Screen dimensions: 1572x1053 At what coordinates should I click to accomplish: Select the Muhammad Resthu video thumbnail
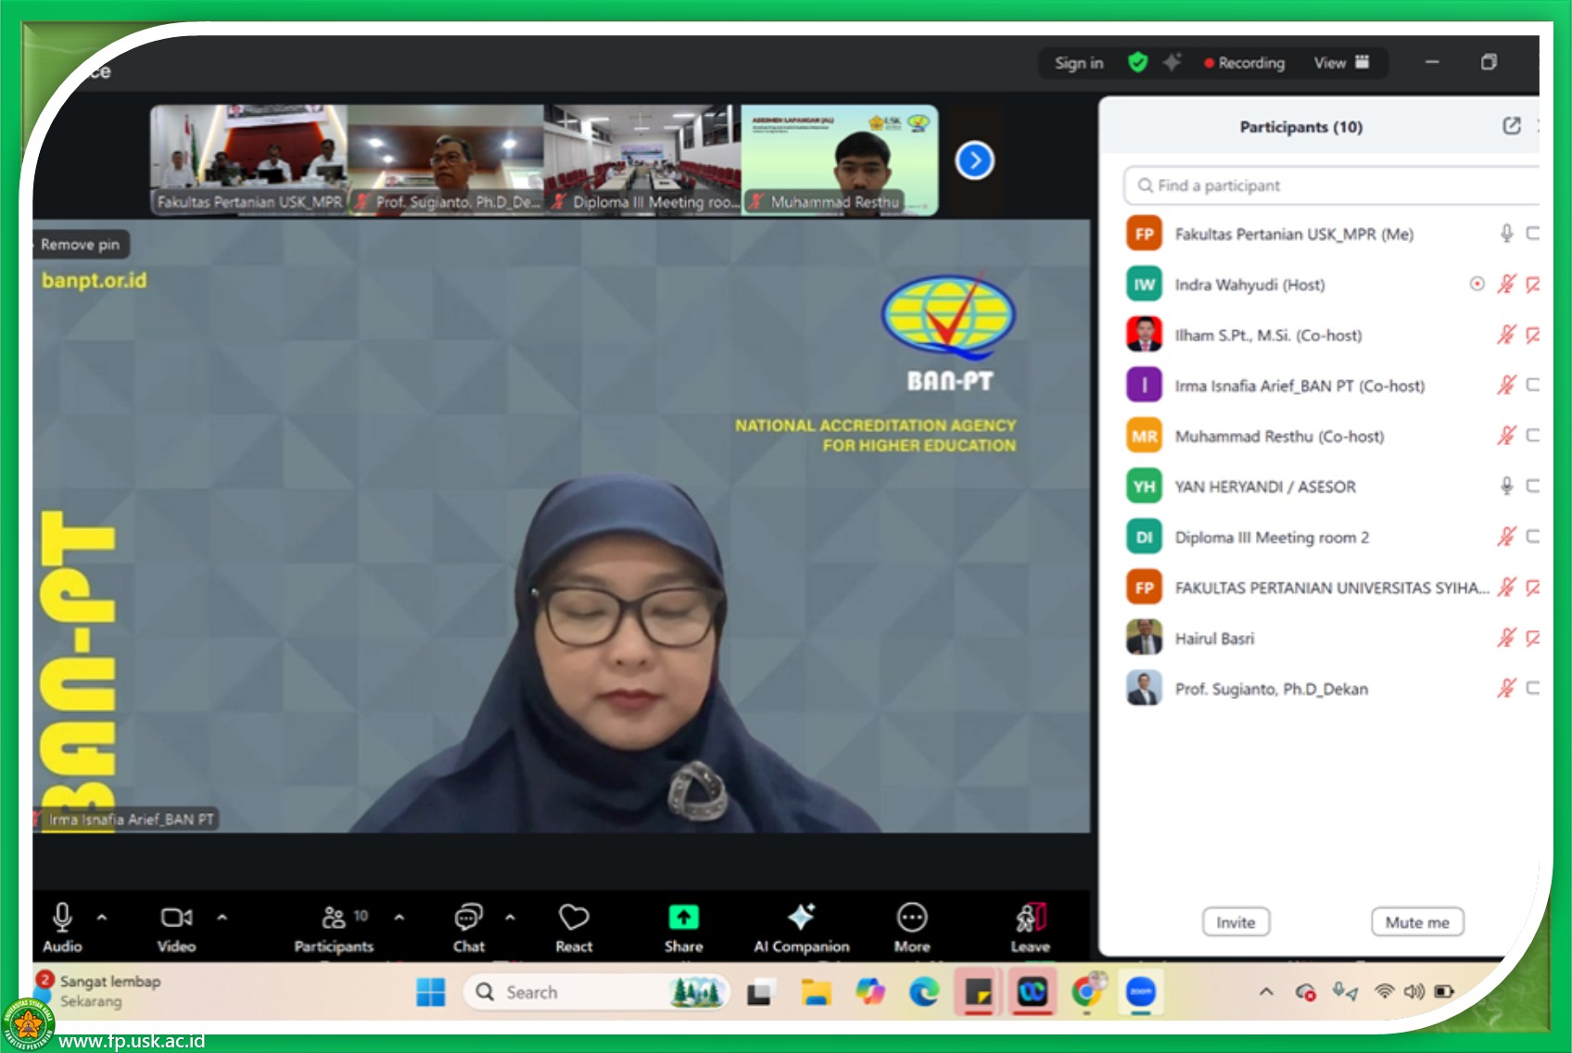click(840, 160)
